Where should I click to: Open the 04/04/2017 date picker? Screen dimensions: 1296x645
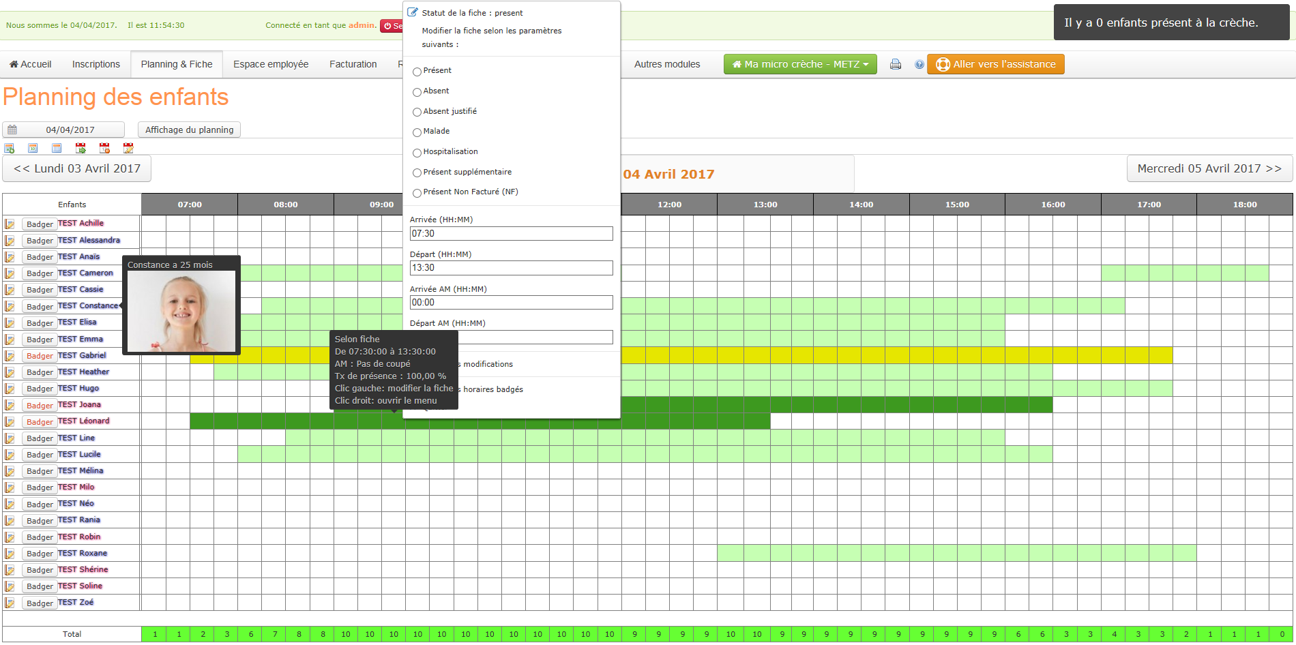pos(63,130)
